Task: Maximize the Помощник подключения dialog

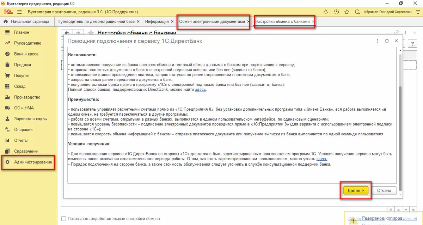Action: tap(387, 41)
